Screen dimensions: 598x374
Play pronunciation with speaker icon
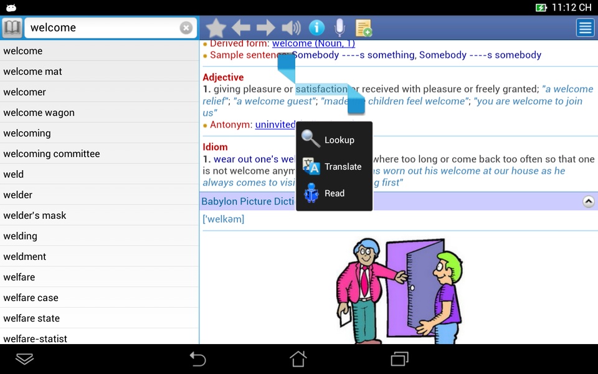[x=291, y=28]
